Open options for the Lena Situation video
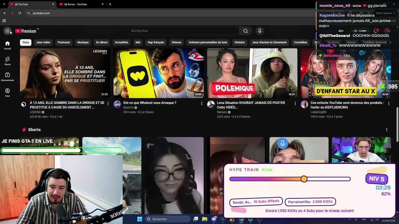The image size is (399, 224). tap(295, 103)
